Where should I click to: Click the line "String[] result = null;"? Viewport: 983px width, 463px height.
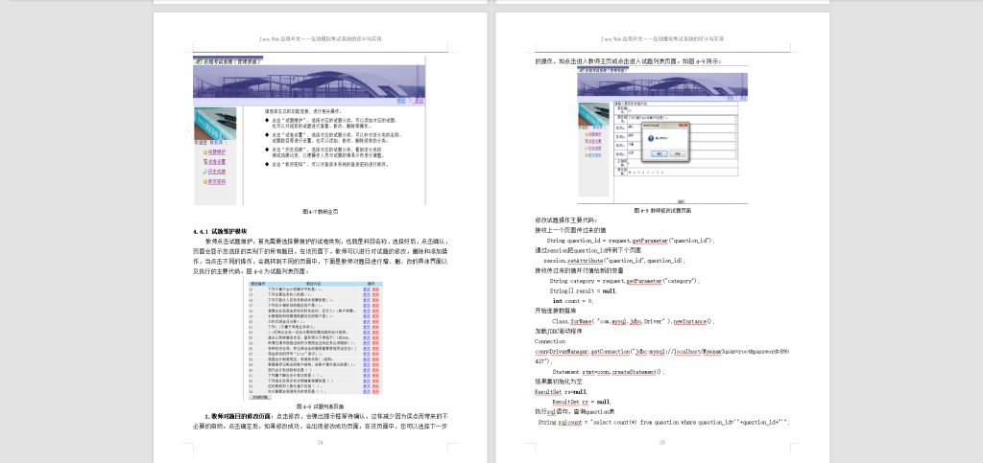(x=583, y=291)
